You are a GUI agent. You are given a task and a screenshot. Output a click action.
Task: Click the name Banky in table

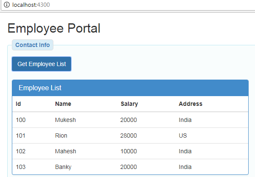click(x=63, y=167)
